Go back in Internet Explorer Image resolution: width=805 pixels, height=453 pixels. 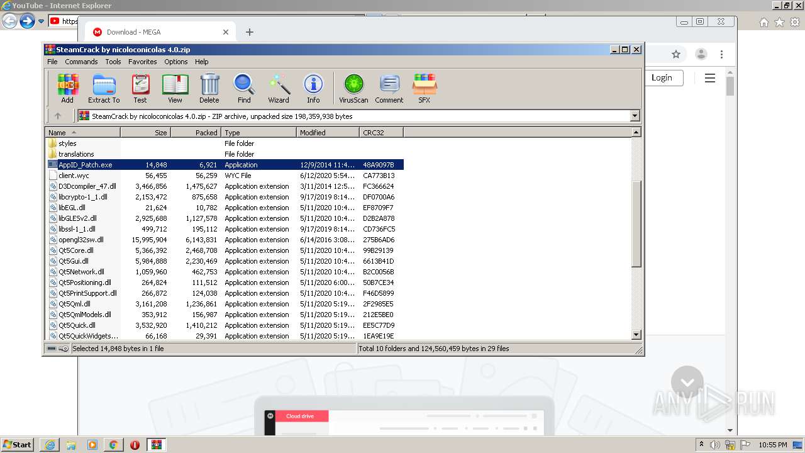pyautogui.click(x=9, y=21)
